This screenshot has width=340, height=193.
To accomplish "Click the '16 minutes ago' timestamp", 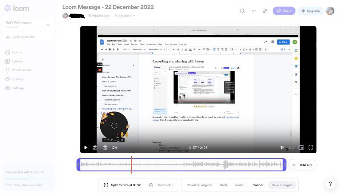I will click(x=98, y=16).
